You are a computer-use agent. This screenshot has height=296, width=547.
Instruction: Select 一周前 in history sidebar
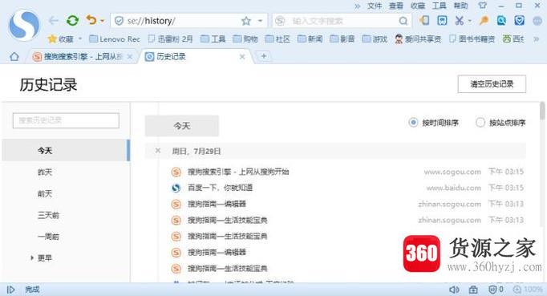(66, 237)
